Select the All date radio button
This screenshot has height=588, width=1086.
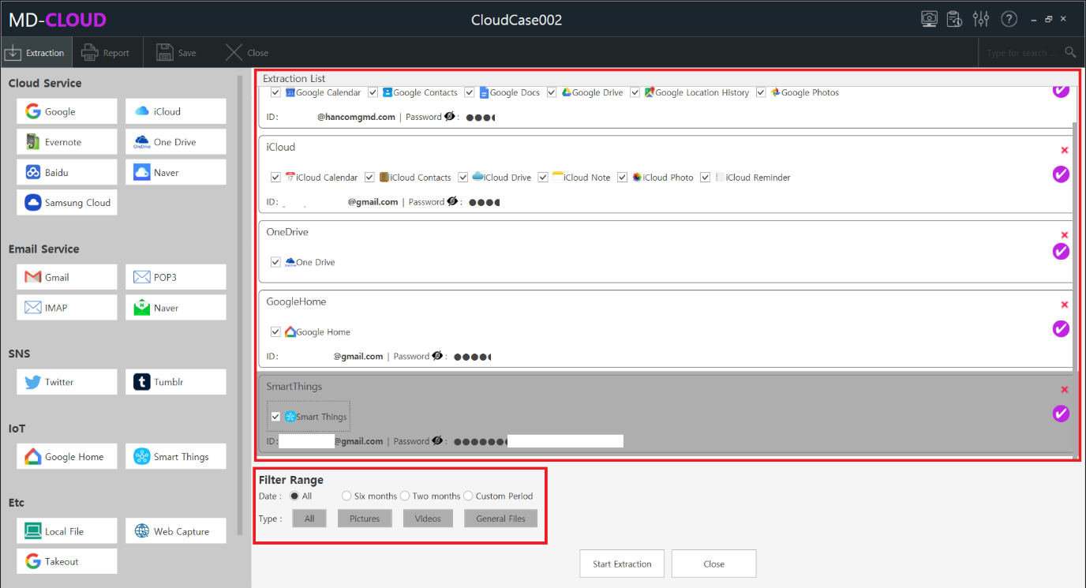coord(294,496)
